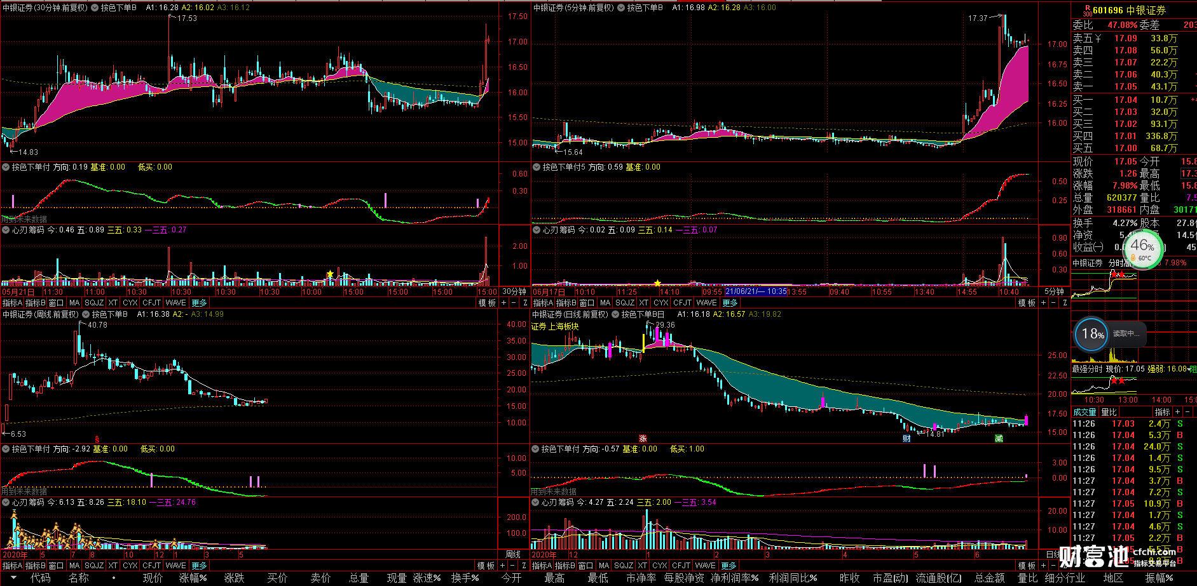Switch to SQJZ indicator in 5-minute chart

click(625, 303)
